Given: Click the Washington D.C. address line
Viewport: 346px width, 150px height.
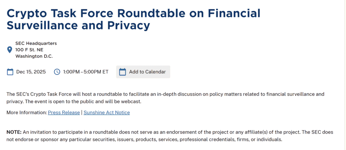Looking at the screenshot, I should pos(34,56).
